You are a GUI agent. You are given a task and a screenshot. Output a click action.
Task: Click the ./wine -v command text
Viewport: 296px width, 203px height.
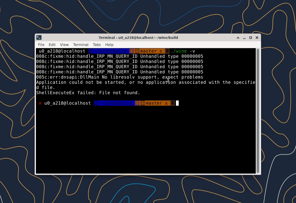[183, 51]
